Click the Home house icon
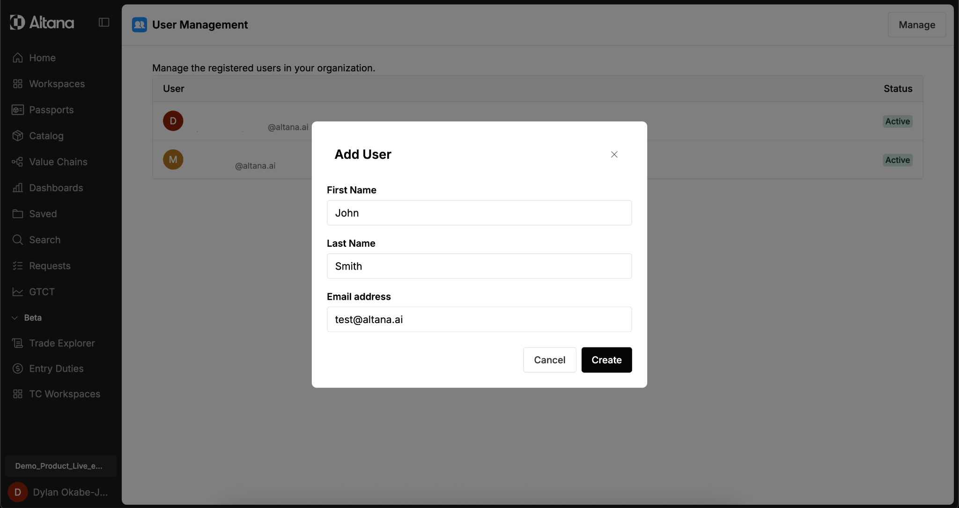The width and height of the screenshot is (959, 508). 18,58
